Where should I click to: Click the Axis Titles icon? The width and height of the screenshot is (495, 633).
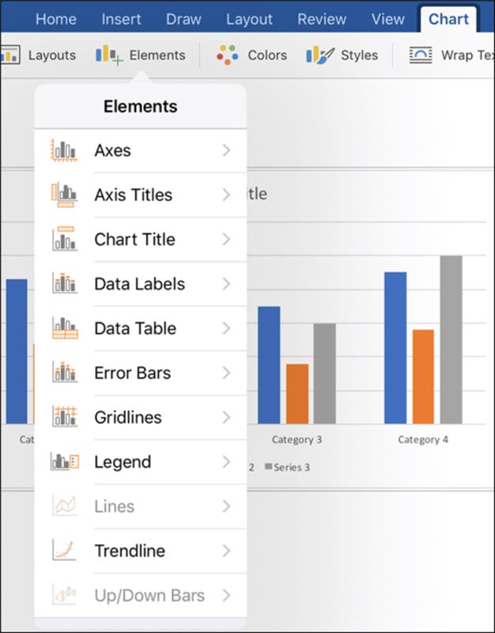pyautogui.click(x=64, y=195)
